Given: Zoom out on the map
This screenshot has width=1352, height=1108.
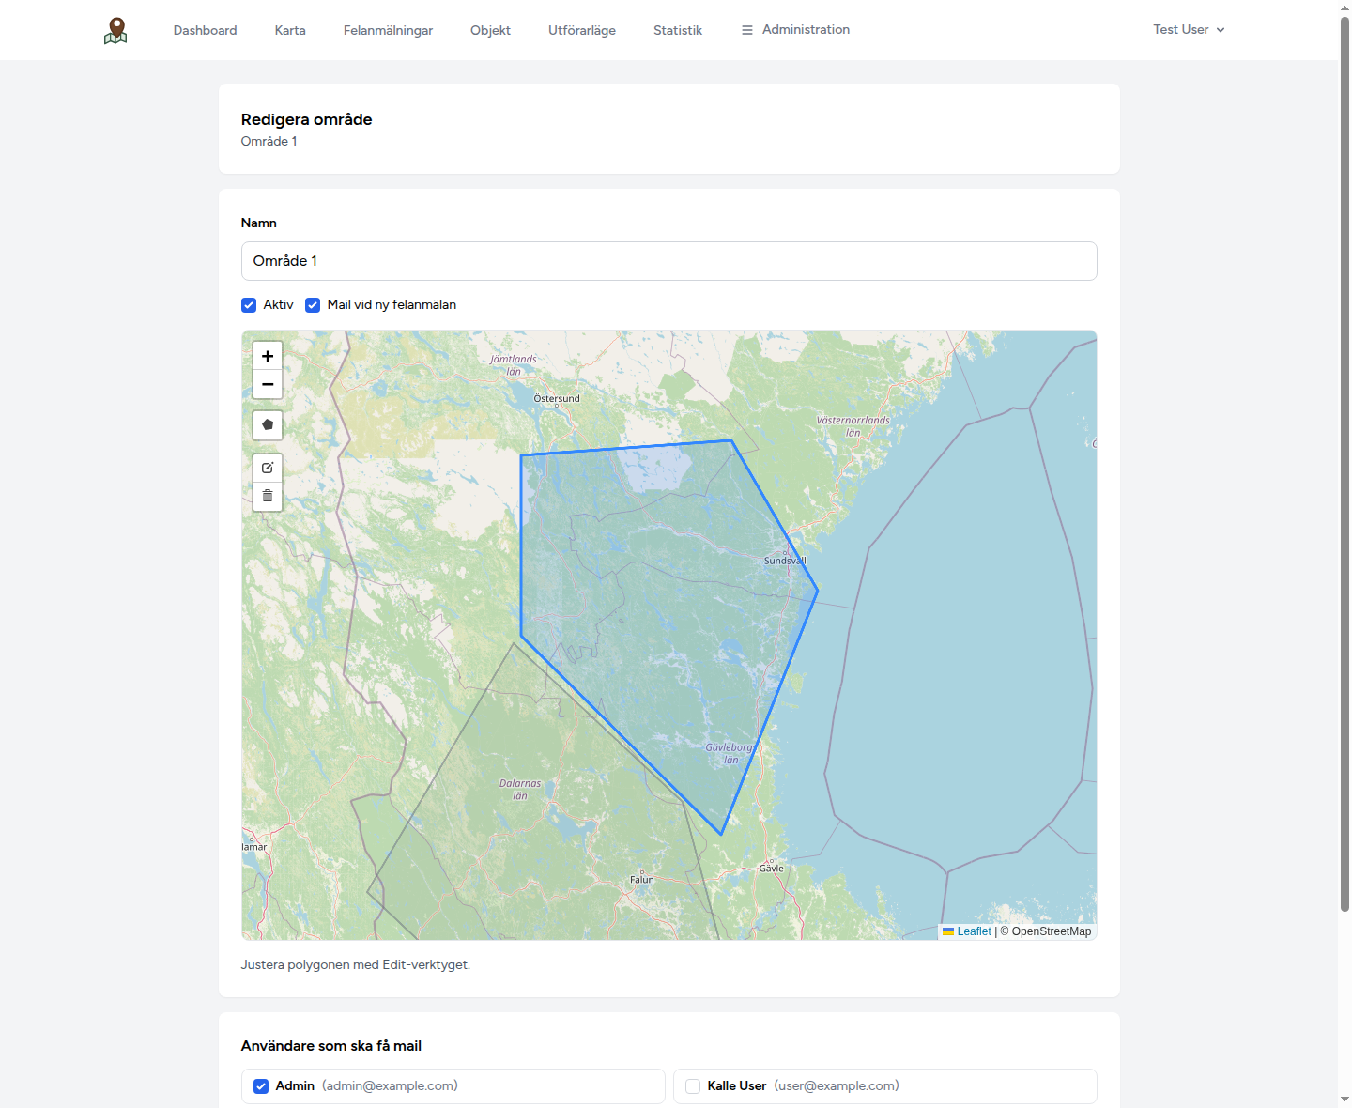Looking at the screenshot, I should tap(268, 384).
